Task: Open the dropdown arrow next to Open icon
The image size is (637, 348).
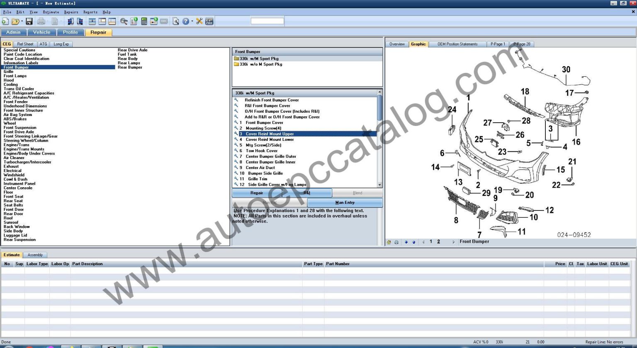Action: coord(22,21)
